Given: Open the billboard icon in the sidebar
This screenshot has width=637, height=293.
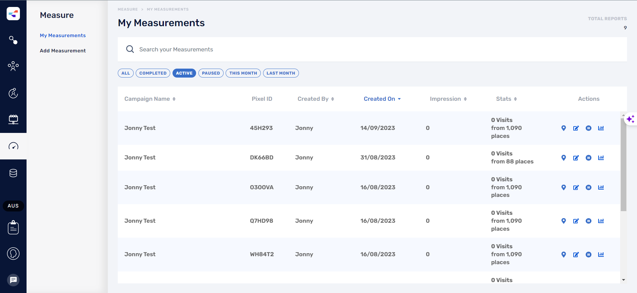Looking at the screenshot, I should coord(13,119).
